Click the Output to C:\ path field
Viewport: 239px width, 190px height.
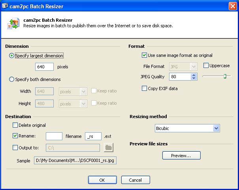pyautogui.click(x=73, y=148)
